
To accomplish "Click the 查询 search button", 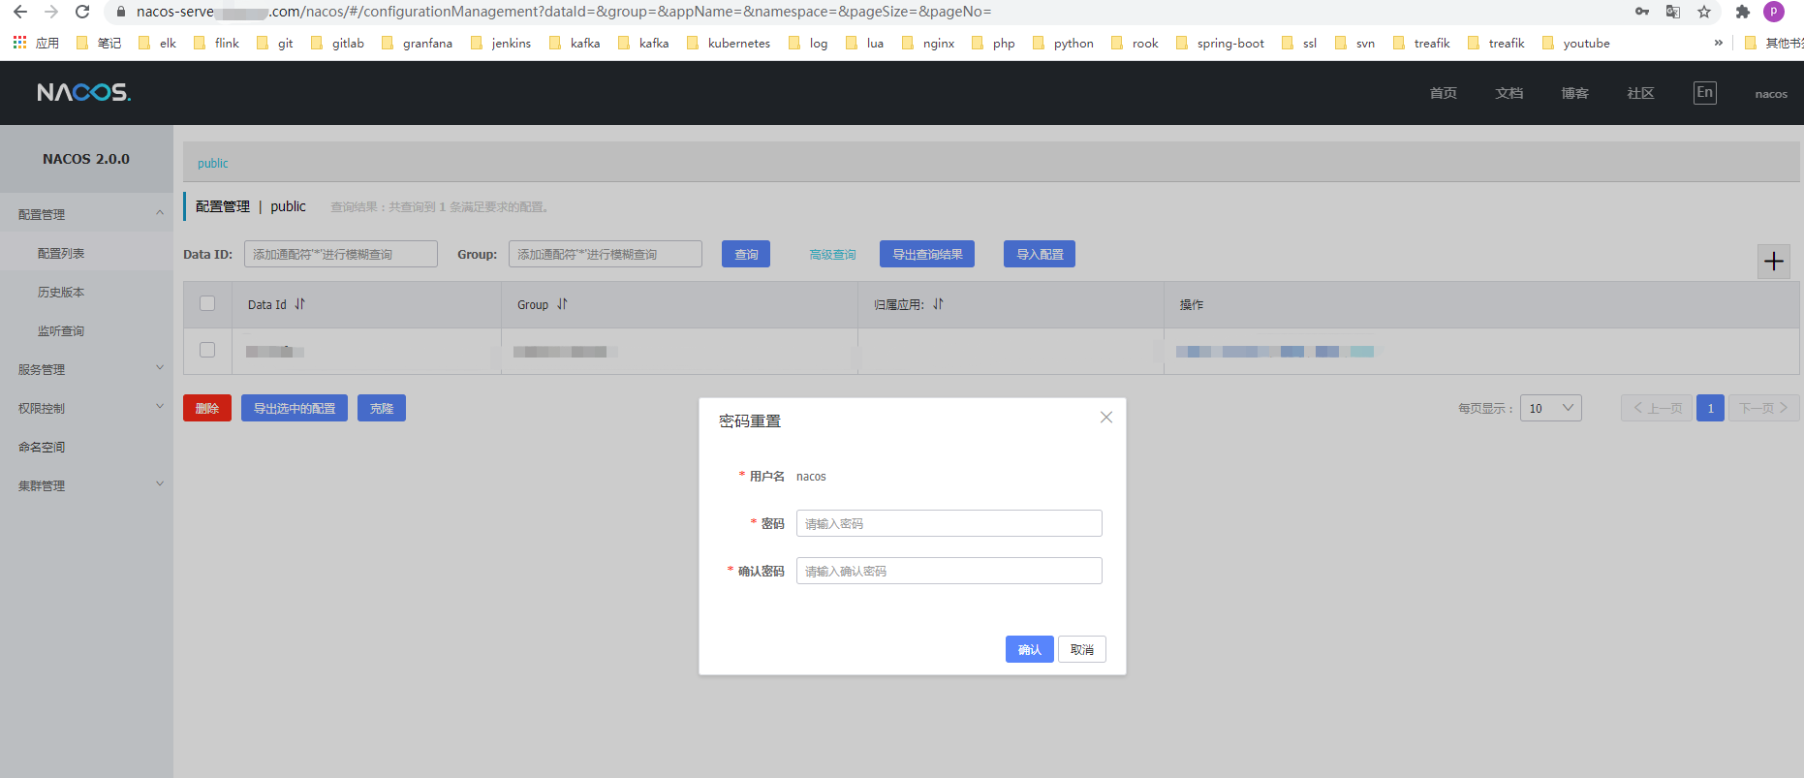I will point(746,254).
